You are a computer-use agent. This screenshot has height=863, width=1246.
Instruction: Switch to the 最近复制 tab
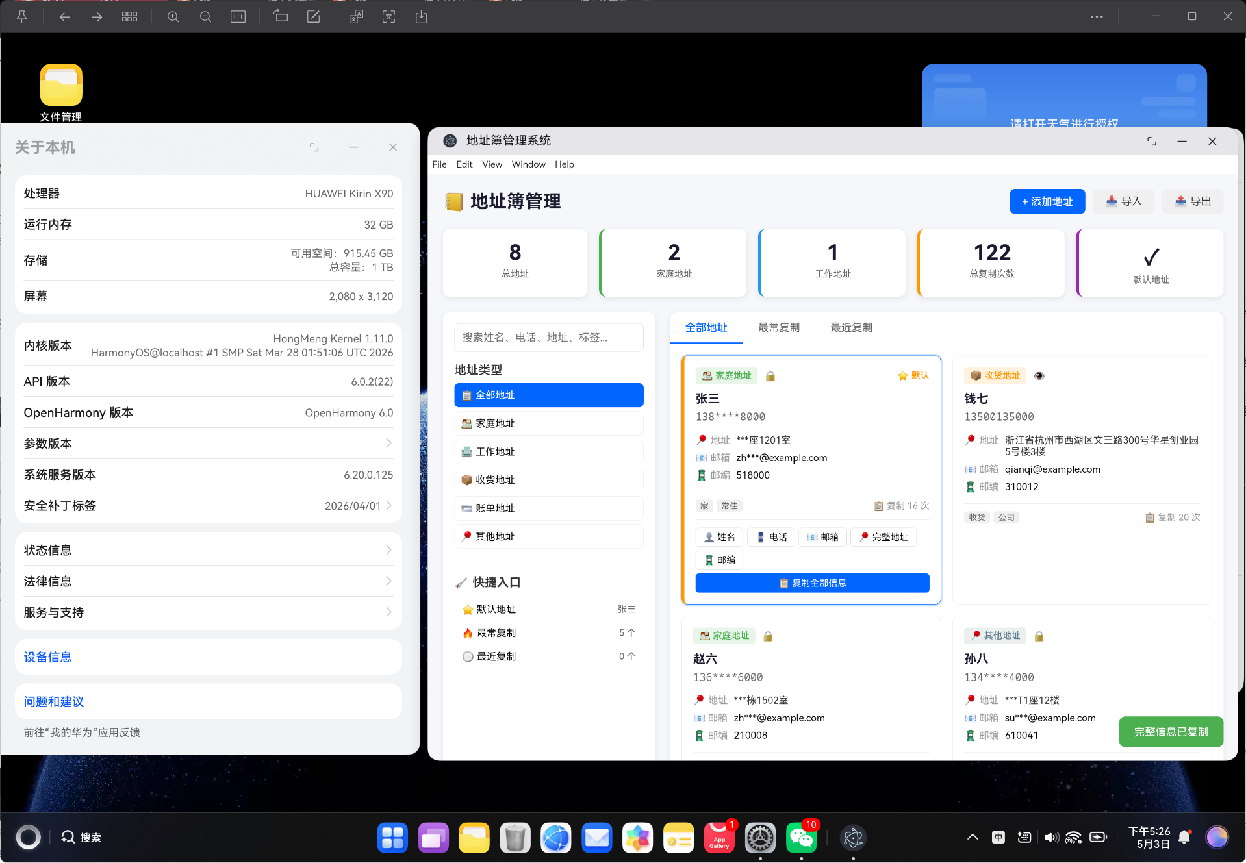click(852, 328)
